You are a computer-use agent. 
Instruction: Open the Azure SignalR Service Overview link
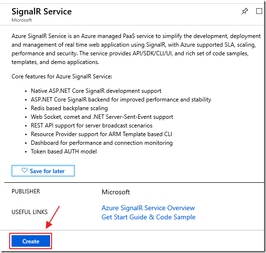pos(148,208)
